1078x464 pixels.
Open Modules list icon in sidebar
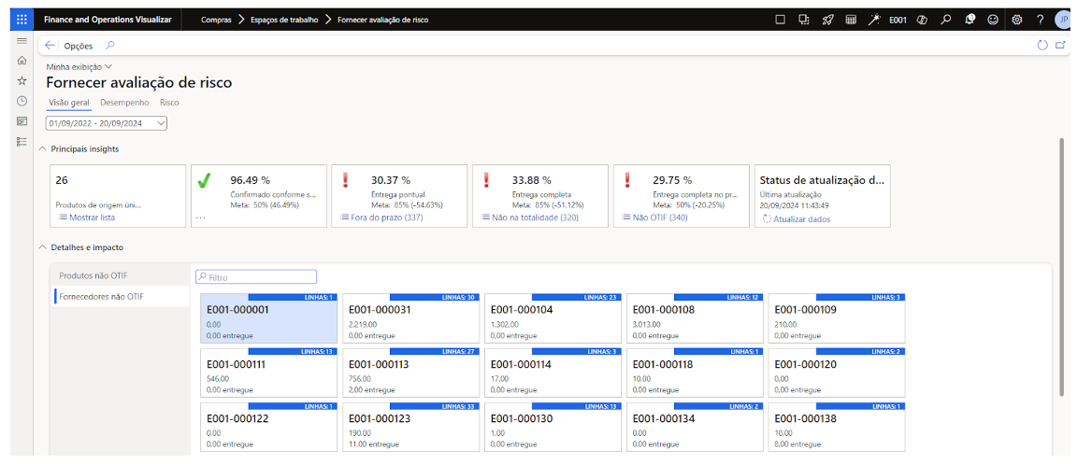(22, 142)
